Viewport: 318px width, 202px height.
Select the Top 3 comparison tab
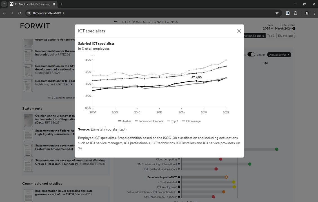click(x=271, y=36)
